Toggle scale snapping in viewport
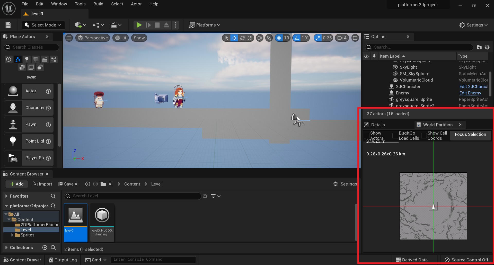 pyautogui.click(x=318, y=38)
